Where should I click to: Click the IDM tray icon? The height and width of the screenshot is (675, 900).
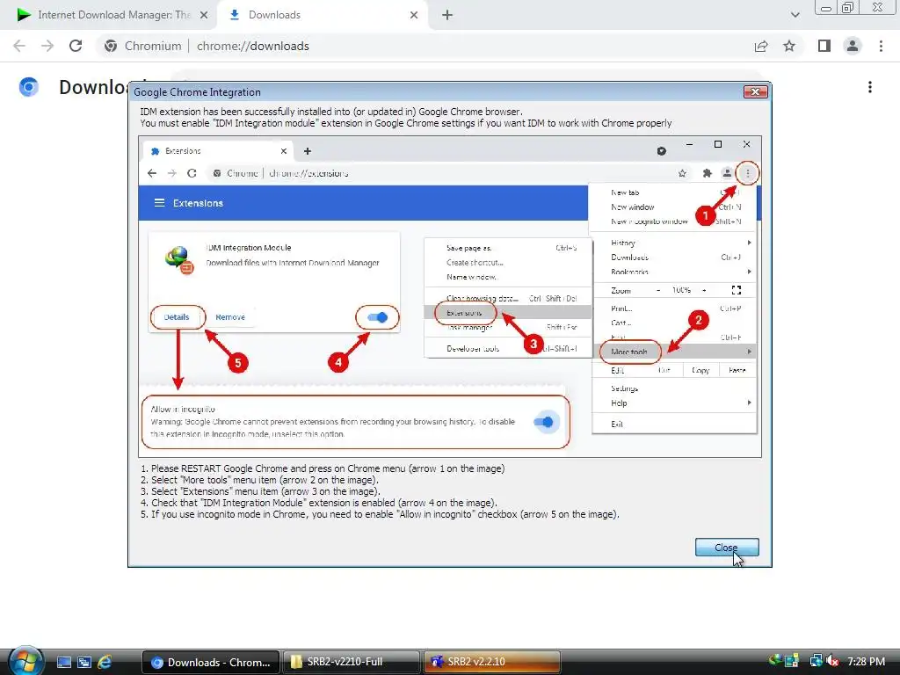click(x=775, y=661)
